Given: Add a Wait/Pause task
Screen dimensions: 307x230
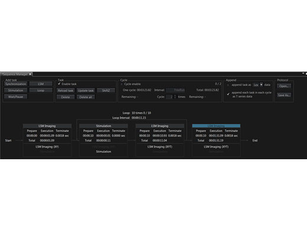Looking at the screenshot, I should [x=15, y=97].
